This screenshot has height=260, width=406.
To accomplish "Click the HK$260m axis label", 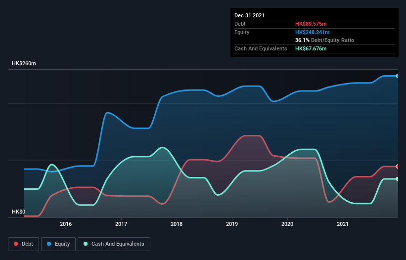I will 24,63.
